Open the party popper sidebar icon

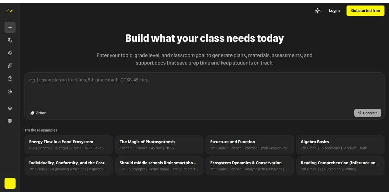[10, 66]
